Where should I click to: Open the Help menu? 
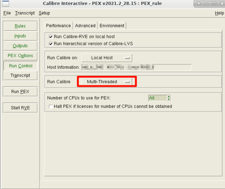[219, 13]
